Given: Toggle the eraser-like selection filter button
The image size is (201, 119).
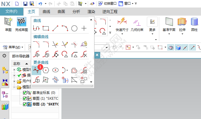Looking at the screenshot, I should 170,47.
